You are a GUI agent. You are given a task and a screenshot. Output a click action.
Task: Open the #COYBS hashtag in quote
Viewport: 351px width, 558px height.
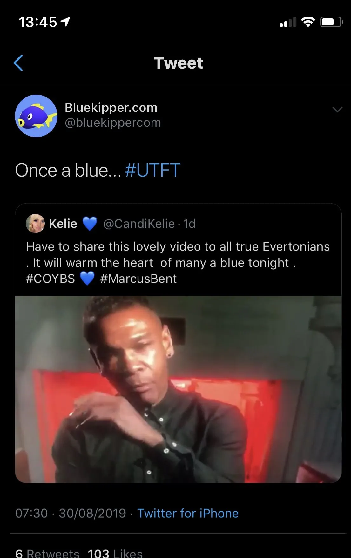pos(50,279)
